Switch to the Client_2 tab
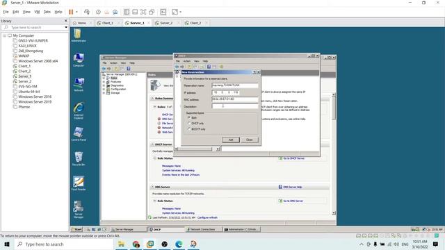This screenshot has height=250, width=445. tap(195, 23)
